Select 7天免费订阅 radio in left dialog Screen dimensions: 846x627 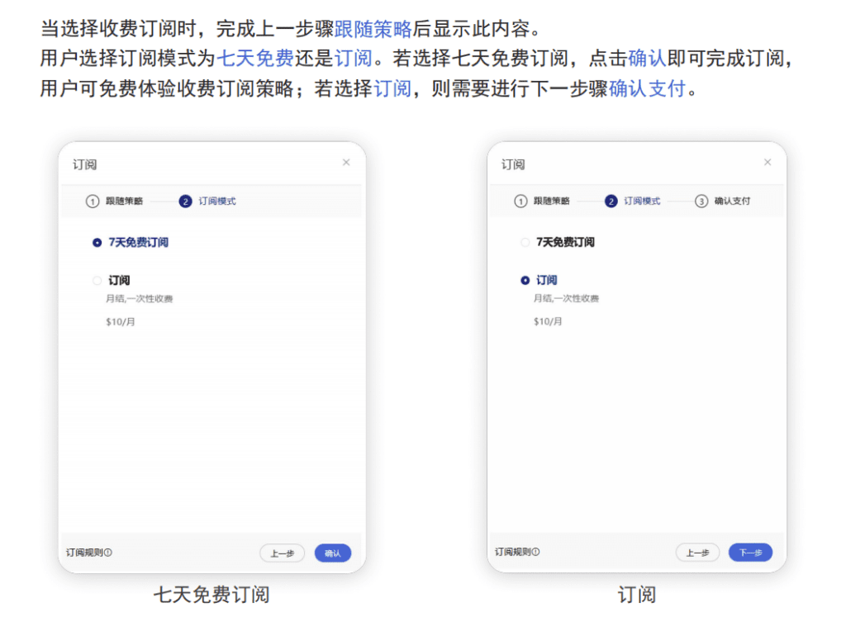coord(97,243)
